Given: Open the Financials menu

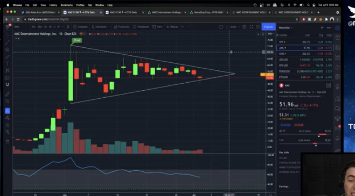Looking at the screenshot, I should pyautogui.click(x=121, y=27).
